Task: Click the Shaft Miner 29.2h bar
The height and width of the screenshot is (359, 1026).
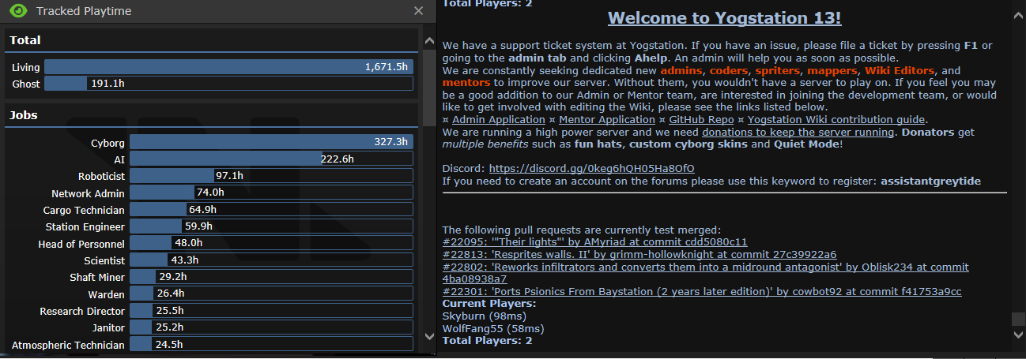Action: tap(271, 278)
